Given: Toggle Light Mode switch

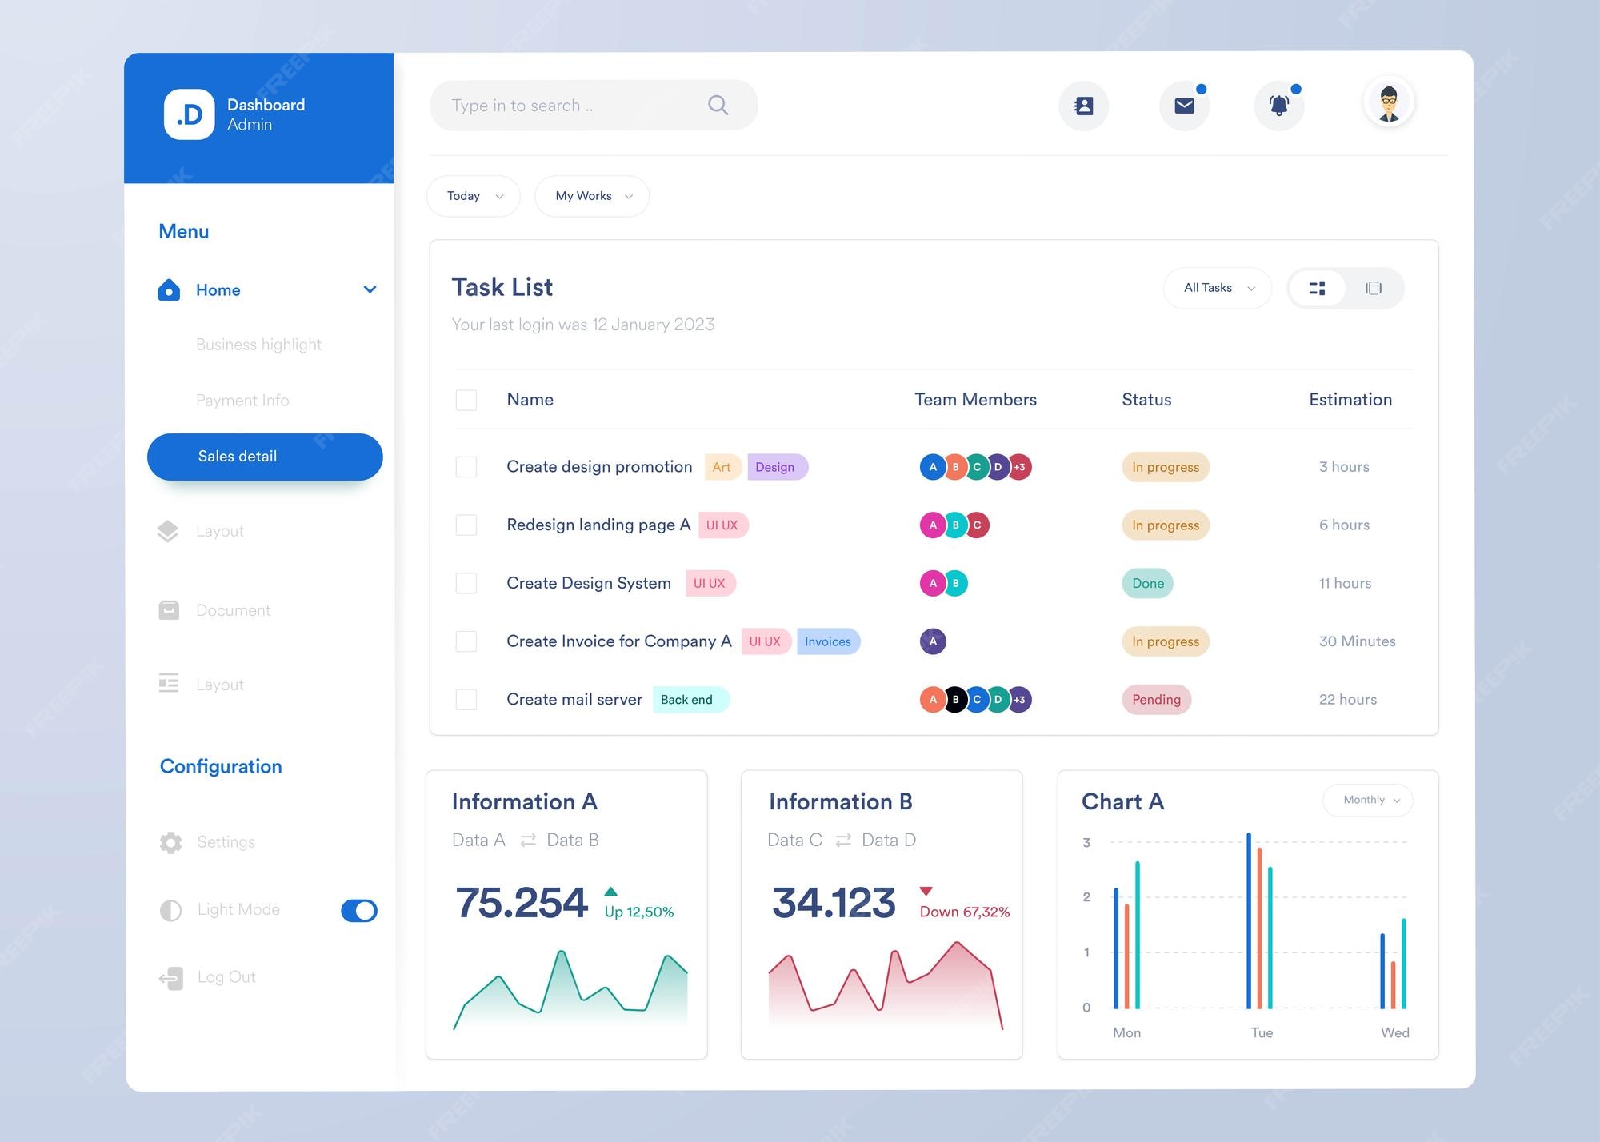Looking at the screenshot, I should 358,910.
